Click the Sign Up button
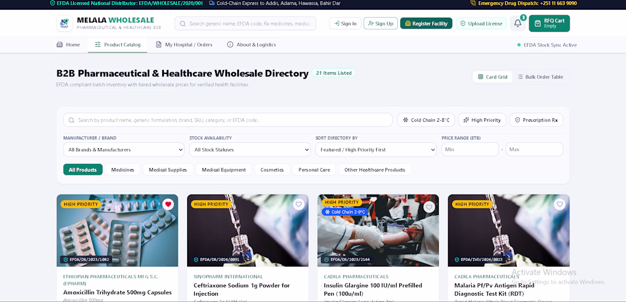Image resolution: width=626 pixels, height=302 pixels. click(x=381, y=23)
